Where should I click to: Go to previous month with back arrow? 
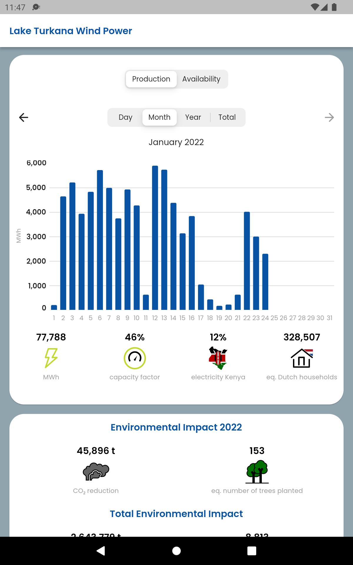(24, 117)
